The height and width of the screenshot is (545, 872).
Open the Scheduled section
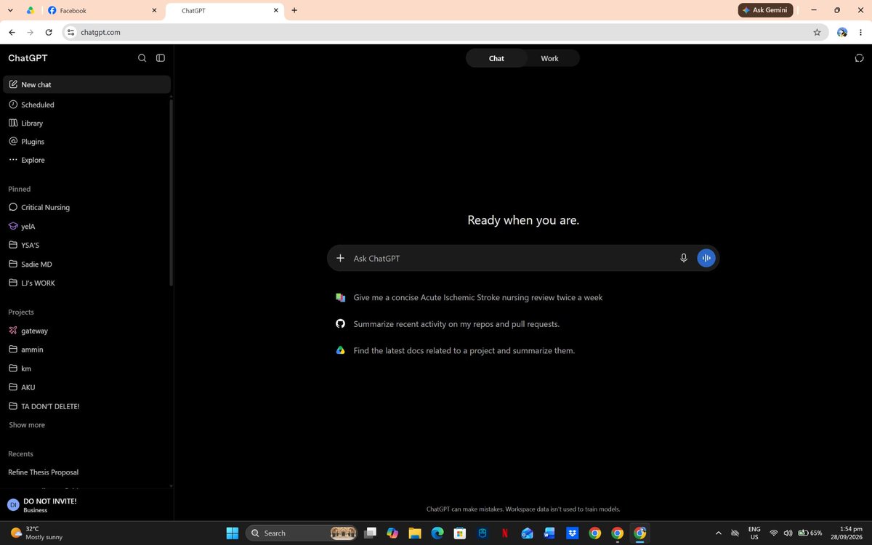click(87, 105)
